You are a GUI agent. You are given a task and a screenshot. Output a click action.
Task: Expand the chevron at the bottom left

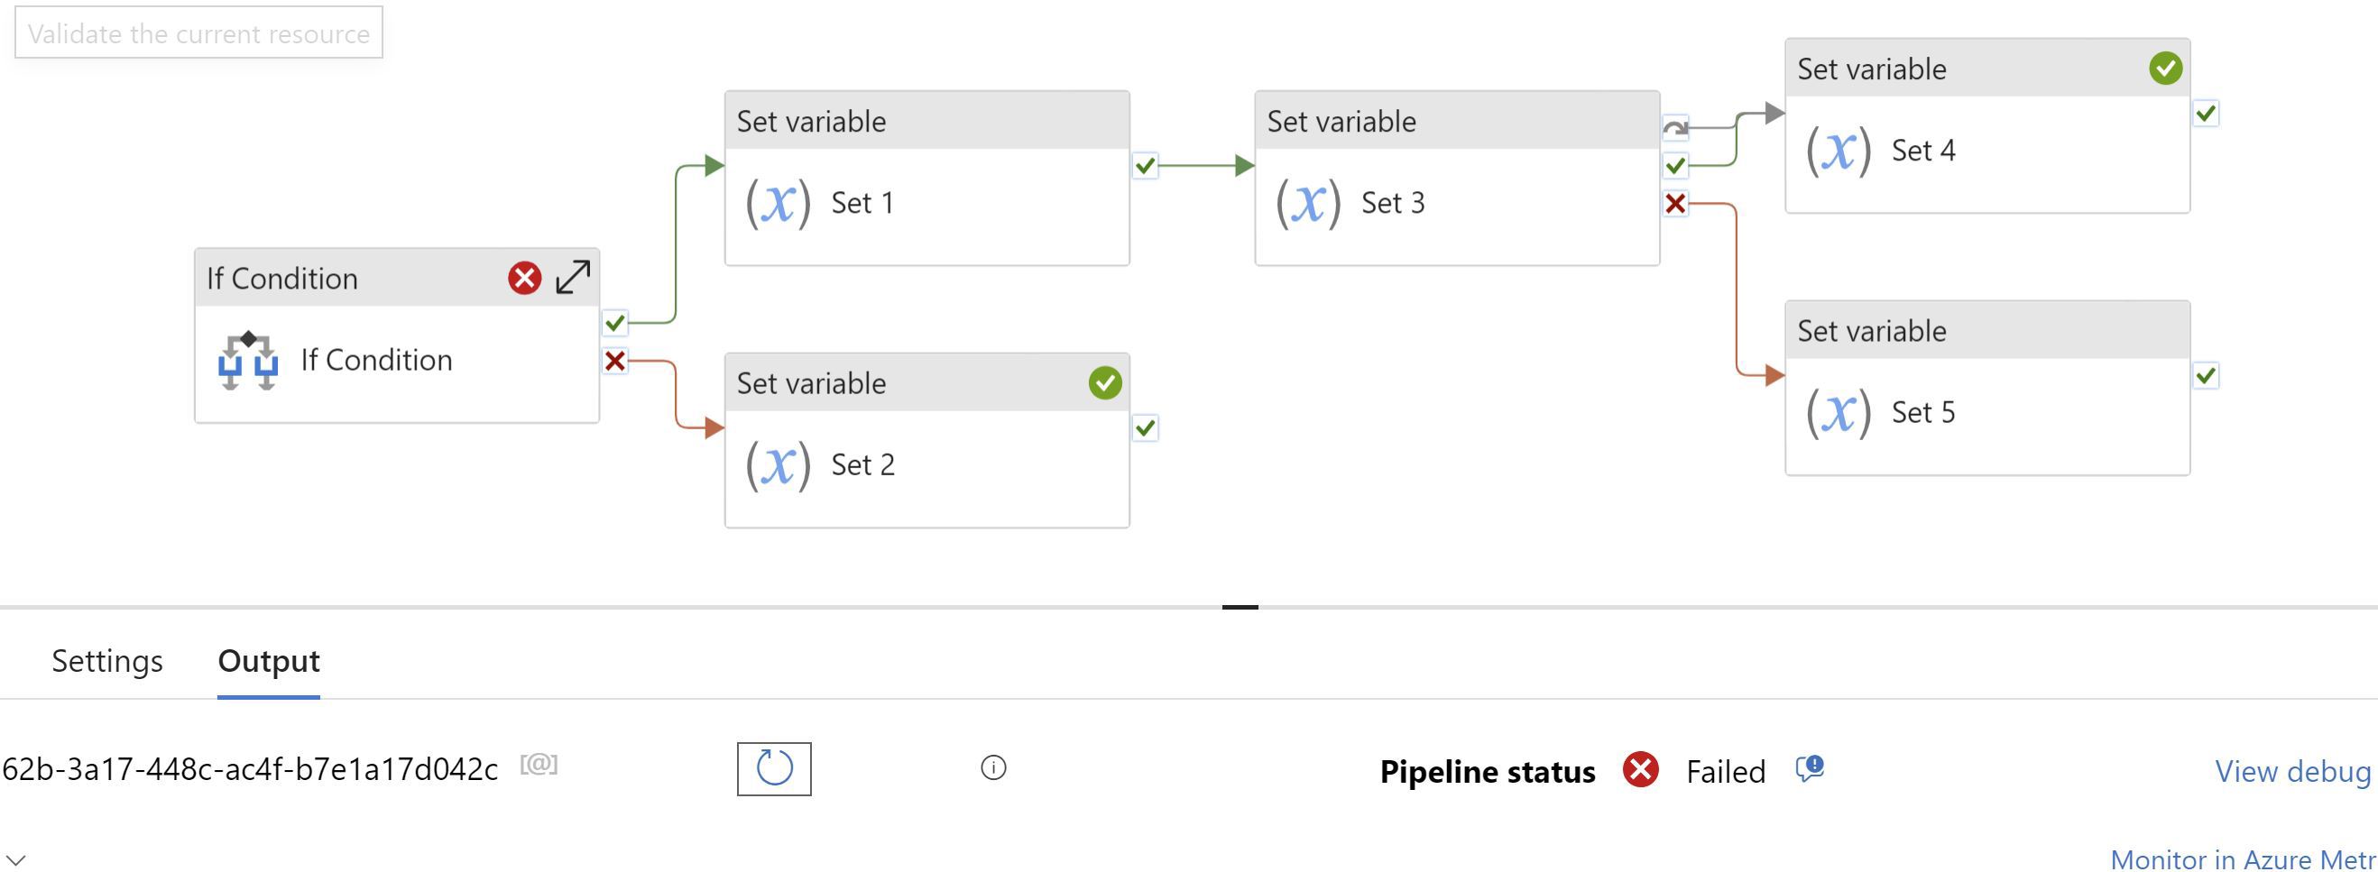pyautogui.click(x=16, y=860)
